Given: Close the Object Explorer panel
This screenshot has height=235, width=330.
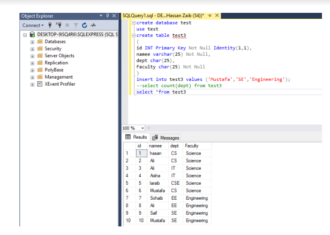Looking at the screenshot, I should coord(114,16).
